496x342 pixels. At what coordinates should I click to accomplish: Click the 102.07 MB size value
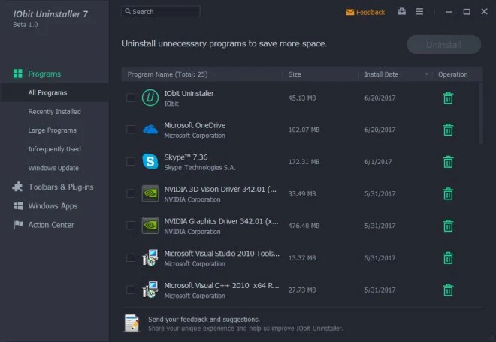pyautogui.click(x=304, y=130)
